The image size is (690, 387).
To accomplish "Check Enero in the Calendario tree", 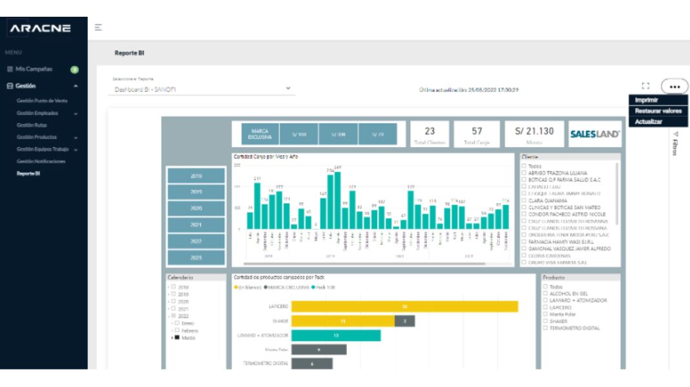I will click(177, 323).
